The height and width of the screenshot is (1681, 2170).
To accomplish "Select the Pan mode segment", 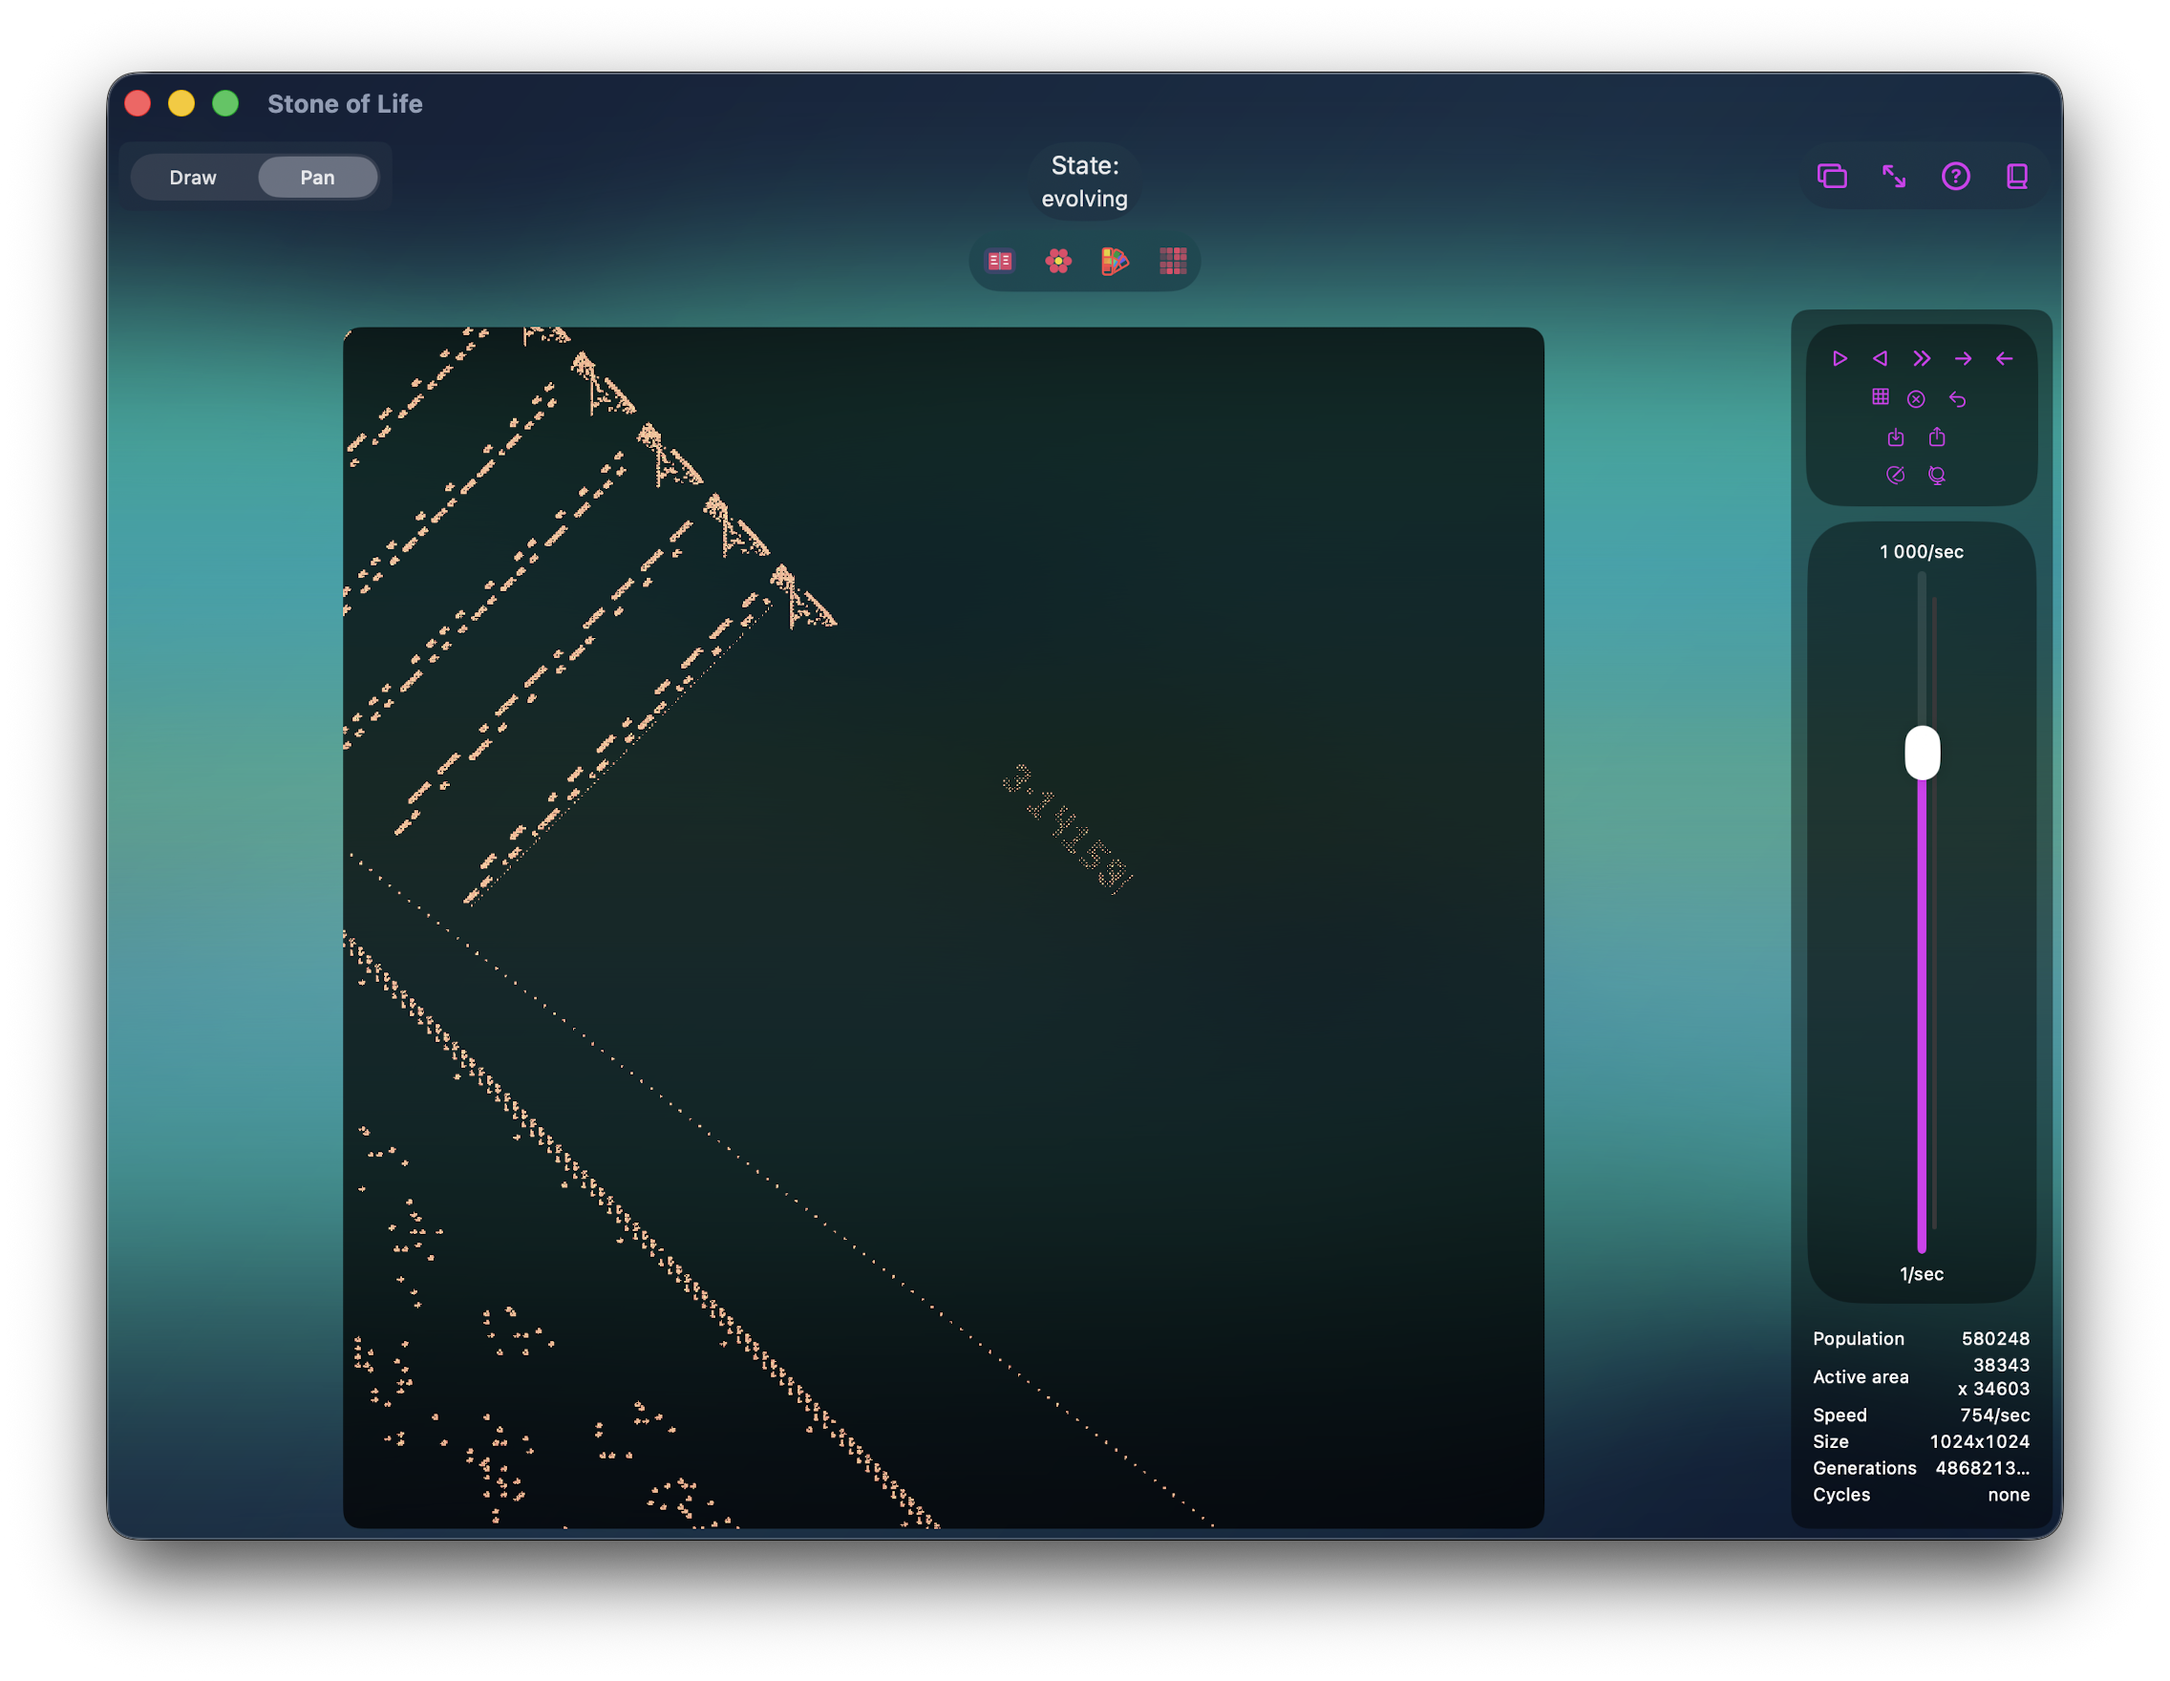I will (x=317, y=178).
